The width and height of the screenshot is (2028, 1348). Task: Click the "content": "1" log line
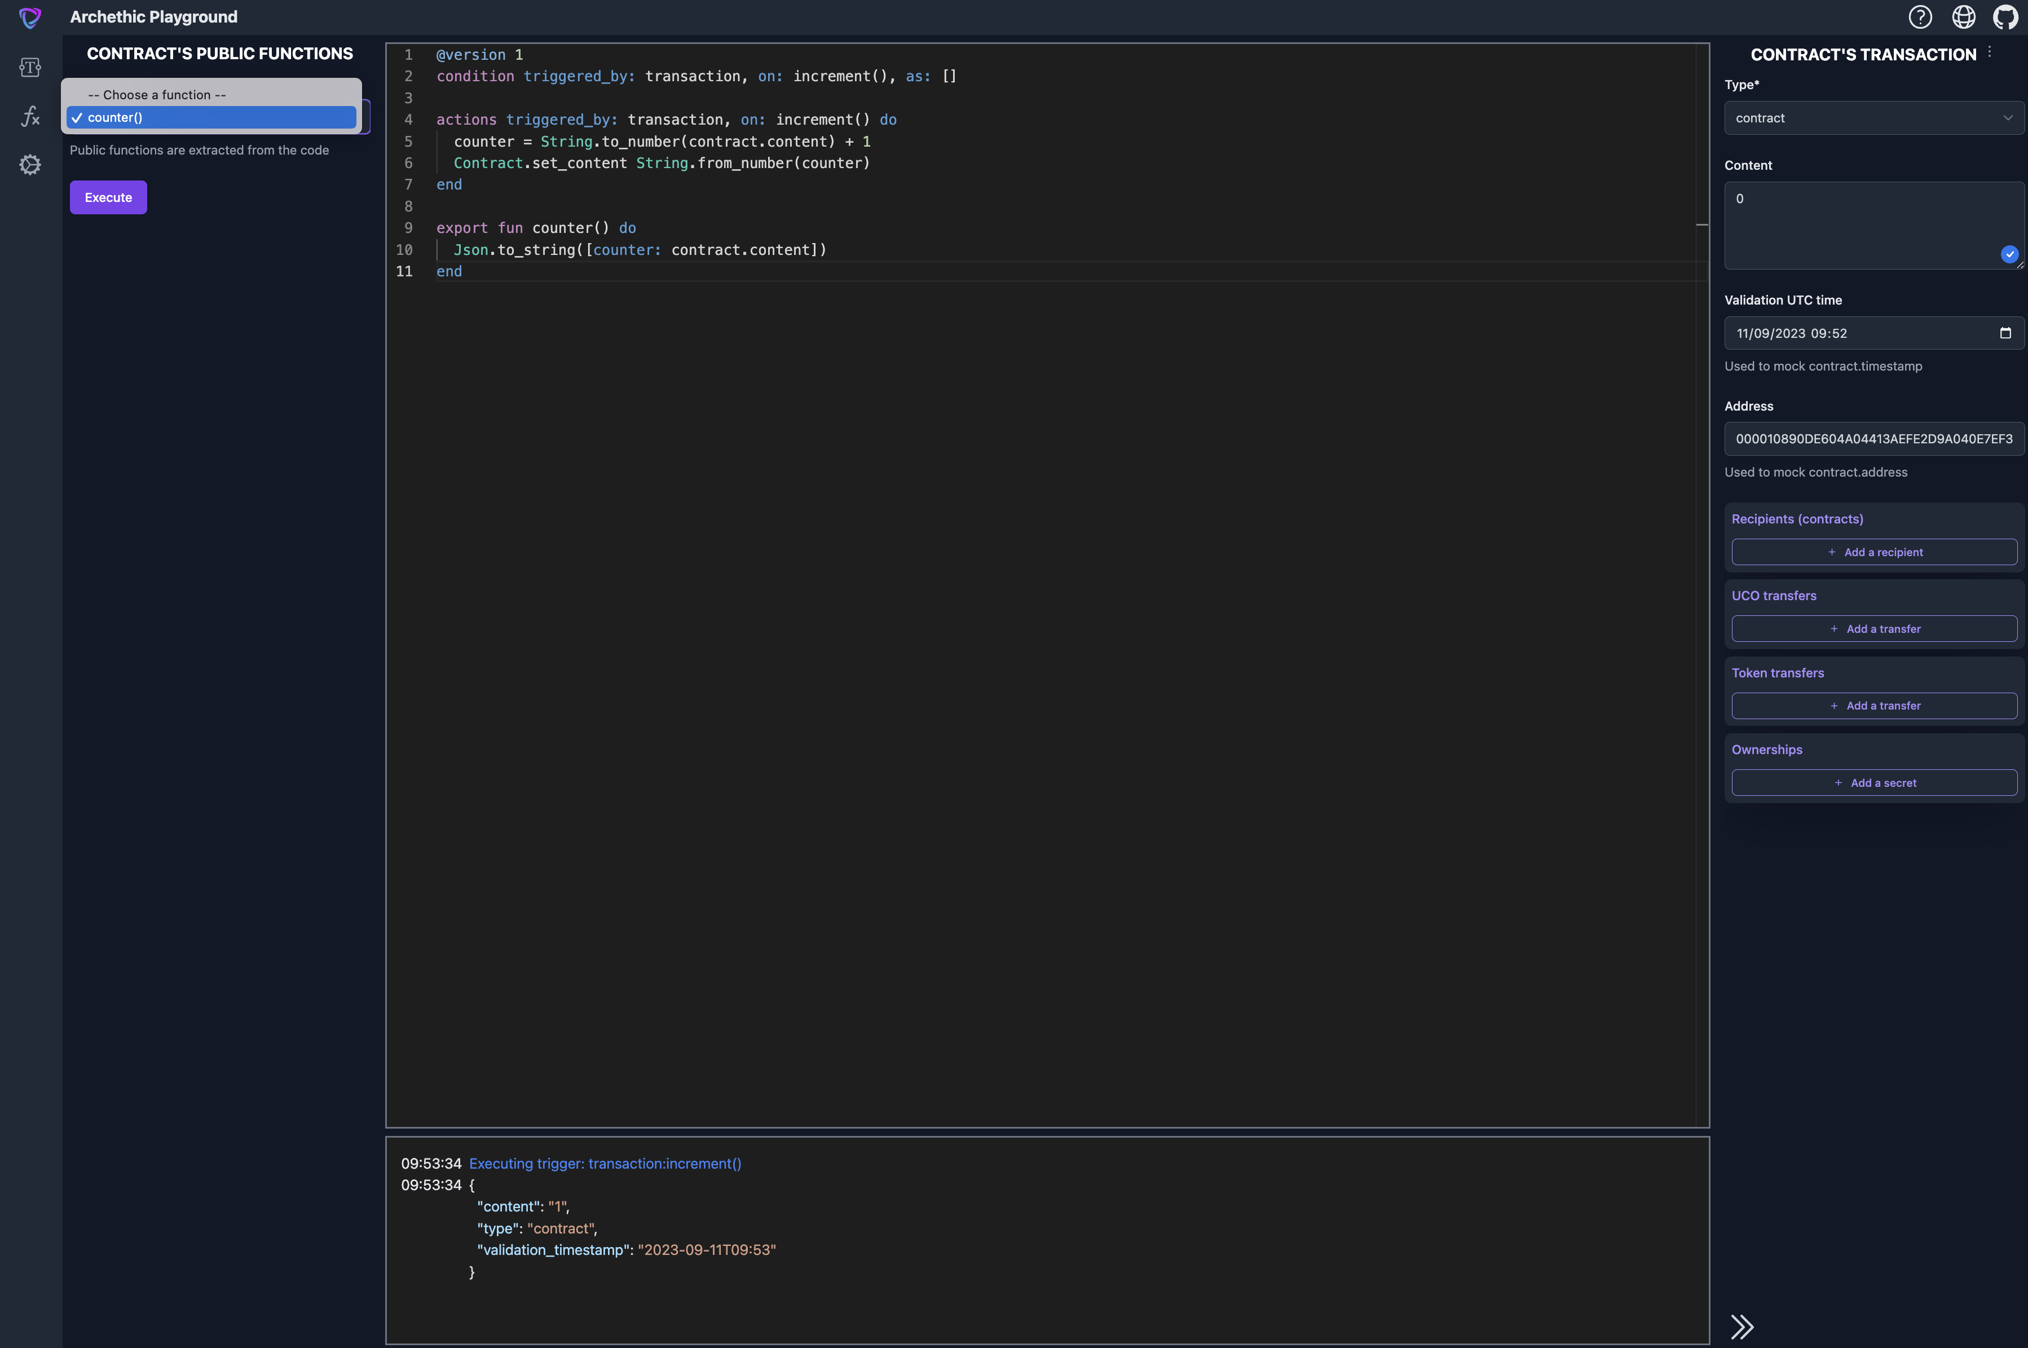tap(523, 1207)
